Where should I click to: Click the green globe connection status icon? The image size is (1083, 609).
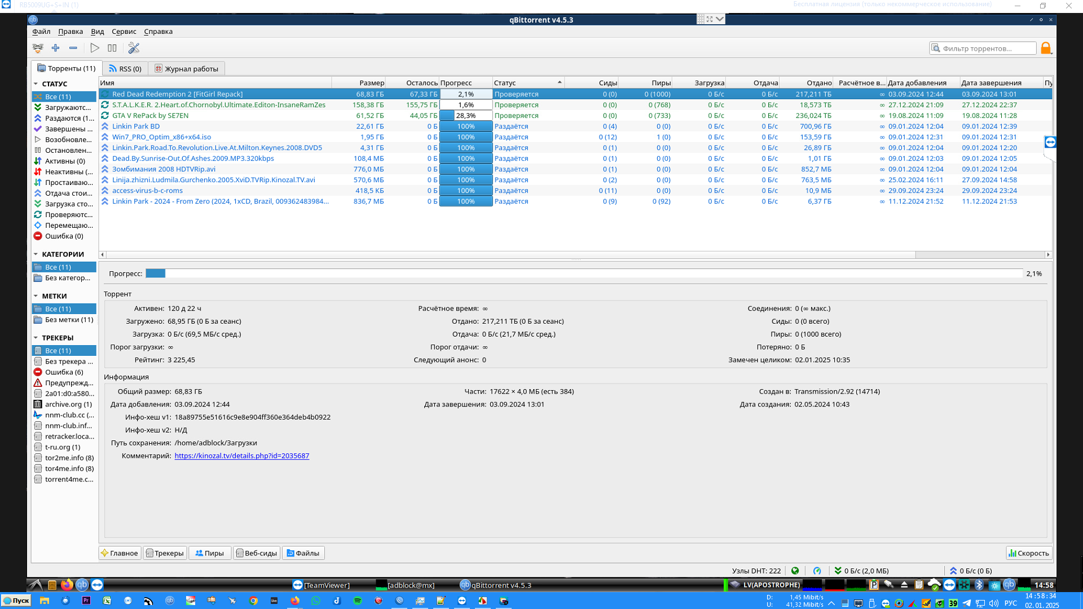point(795,571)
